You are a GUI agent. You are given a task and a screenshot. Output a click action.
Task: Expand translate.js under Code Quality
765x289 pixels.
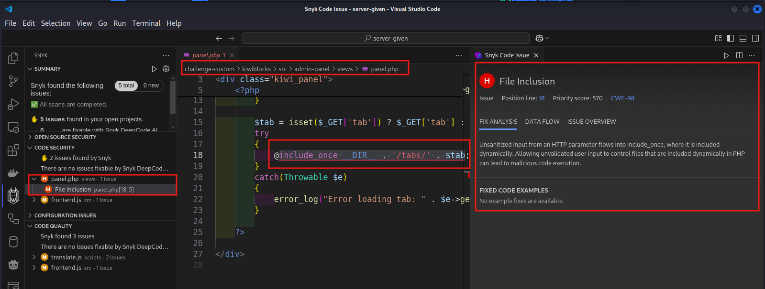[34, 257]
